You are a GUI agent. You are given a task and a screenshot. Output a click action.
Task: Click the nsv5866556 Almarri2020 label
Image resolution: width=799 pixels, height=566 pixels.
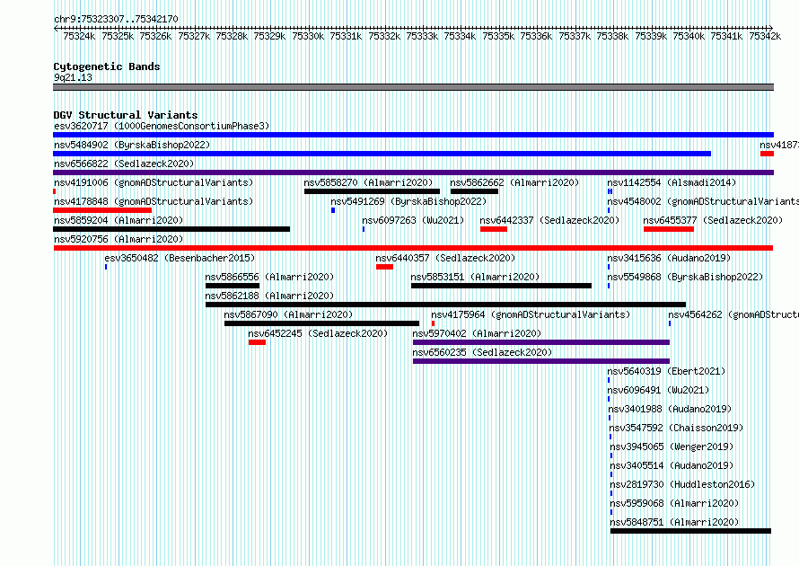(269, 277)
